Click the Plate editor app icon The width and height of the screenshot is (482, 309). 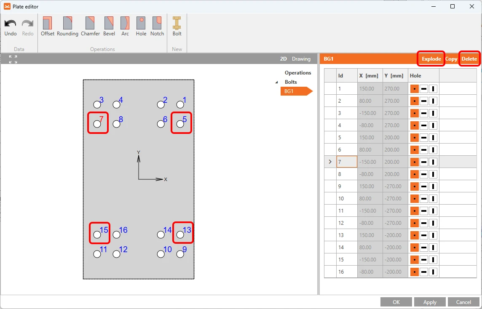point(7,6)
